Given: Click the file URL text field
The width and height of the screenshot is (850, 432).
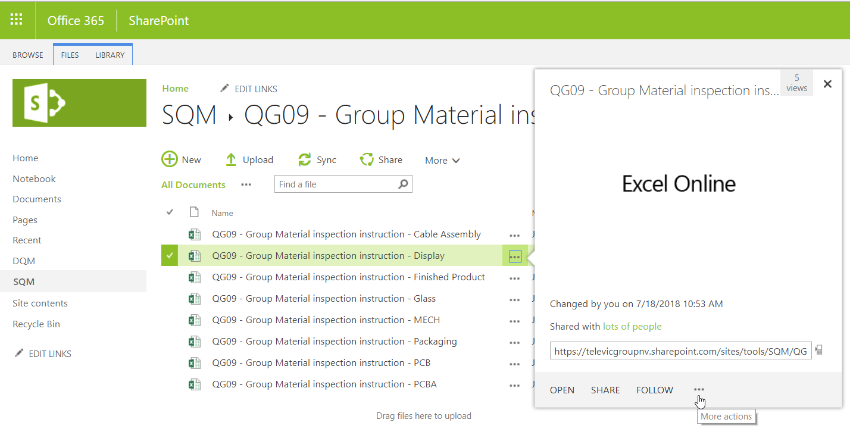Looking at the screenshot, I should click(x=680, y=351).
